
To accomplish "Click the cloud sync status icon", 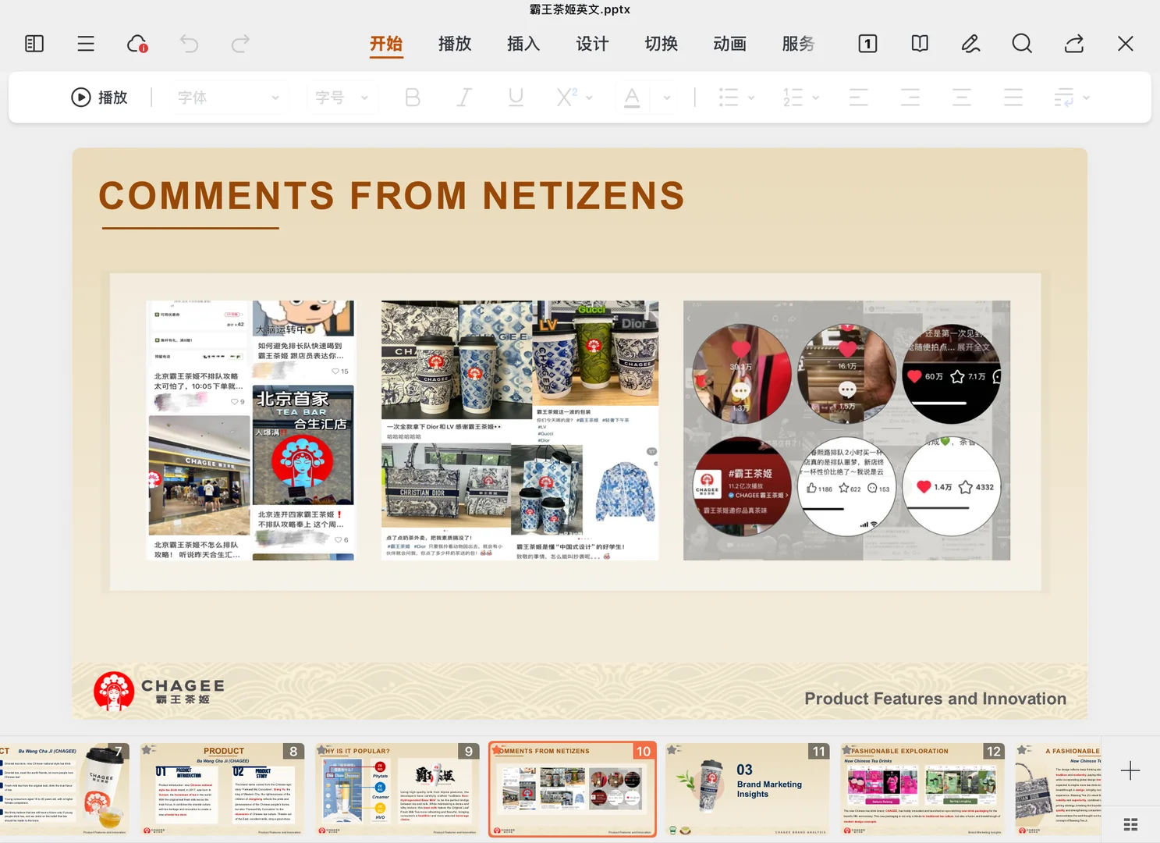I will pyautogui.click(x=137, y=44).
